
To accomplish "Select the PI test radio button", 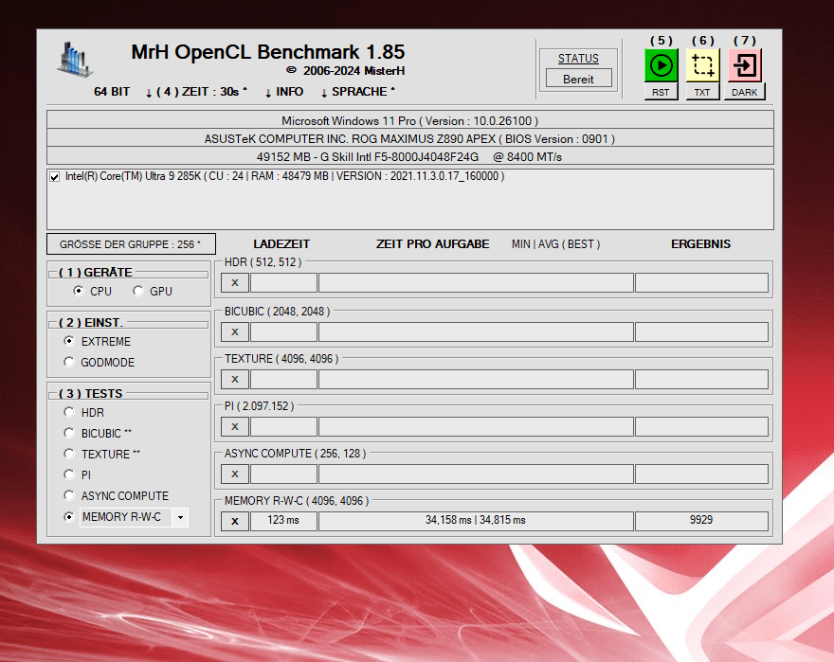I will click(x=69, y=474).
